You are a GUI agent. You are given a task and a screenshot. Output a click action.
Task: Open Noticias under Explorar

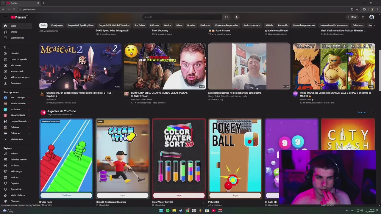click(17, 177)
